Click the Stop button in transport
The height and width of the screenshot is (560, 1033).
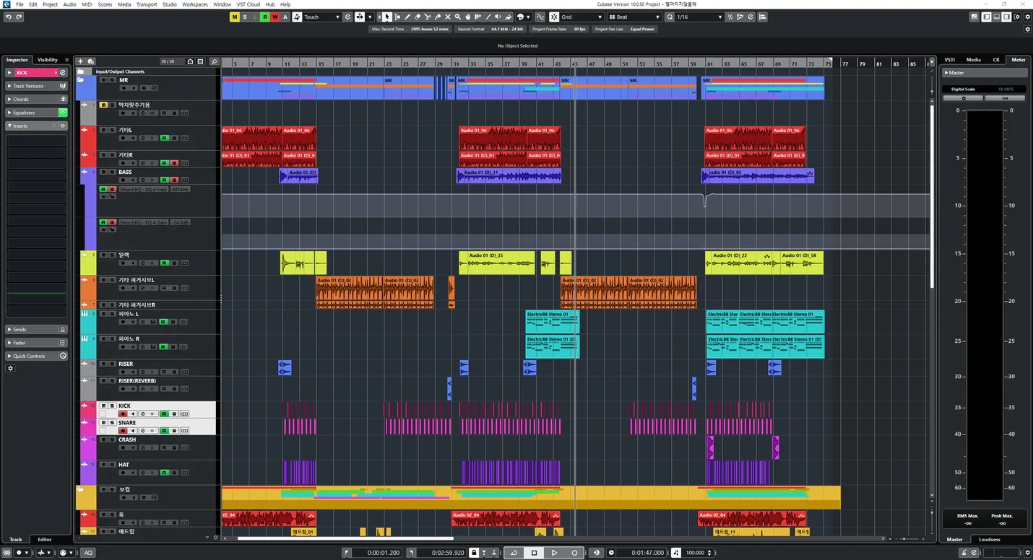click(x=534, y=553)
